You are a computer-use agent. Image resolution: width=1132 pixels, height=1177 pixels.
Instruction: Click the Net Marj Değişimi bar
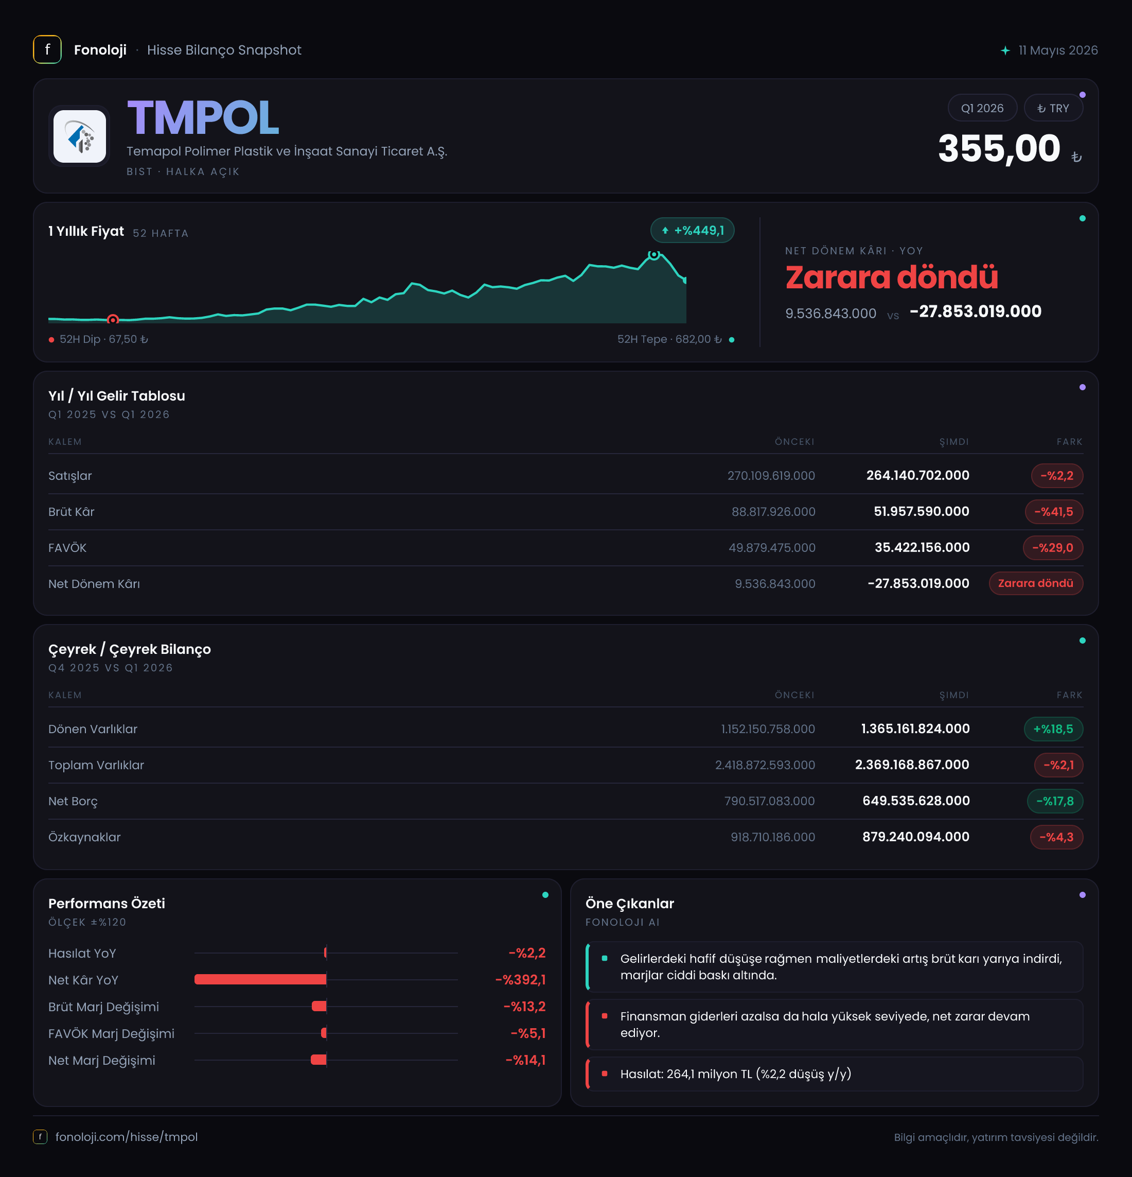(x=319, y=1060)
